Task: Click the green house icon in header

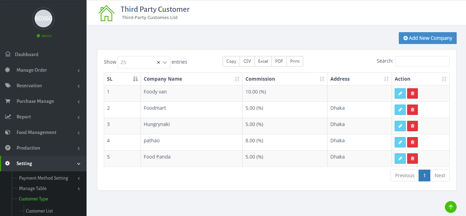Action: 106,13
